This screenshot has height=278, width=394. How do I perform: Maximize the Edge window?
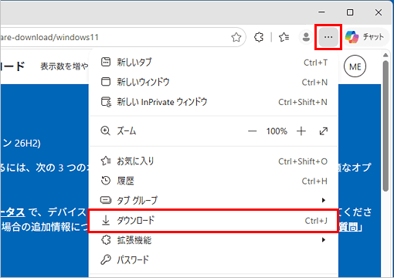350,12
